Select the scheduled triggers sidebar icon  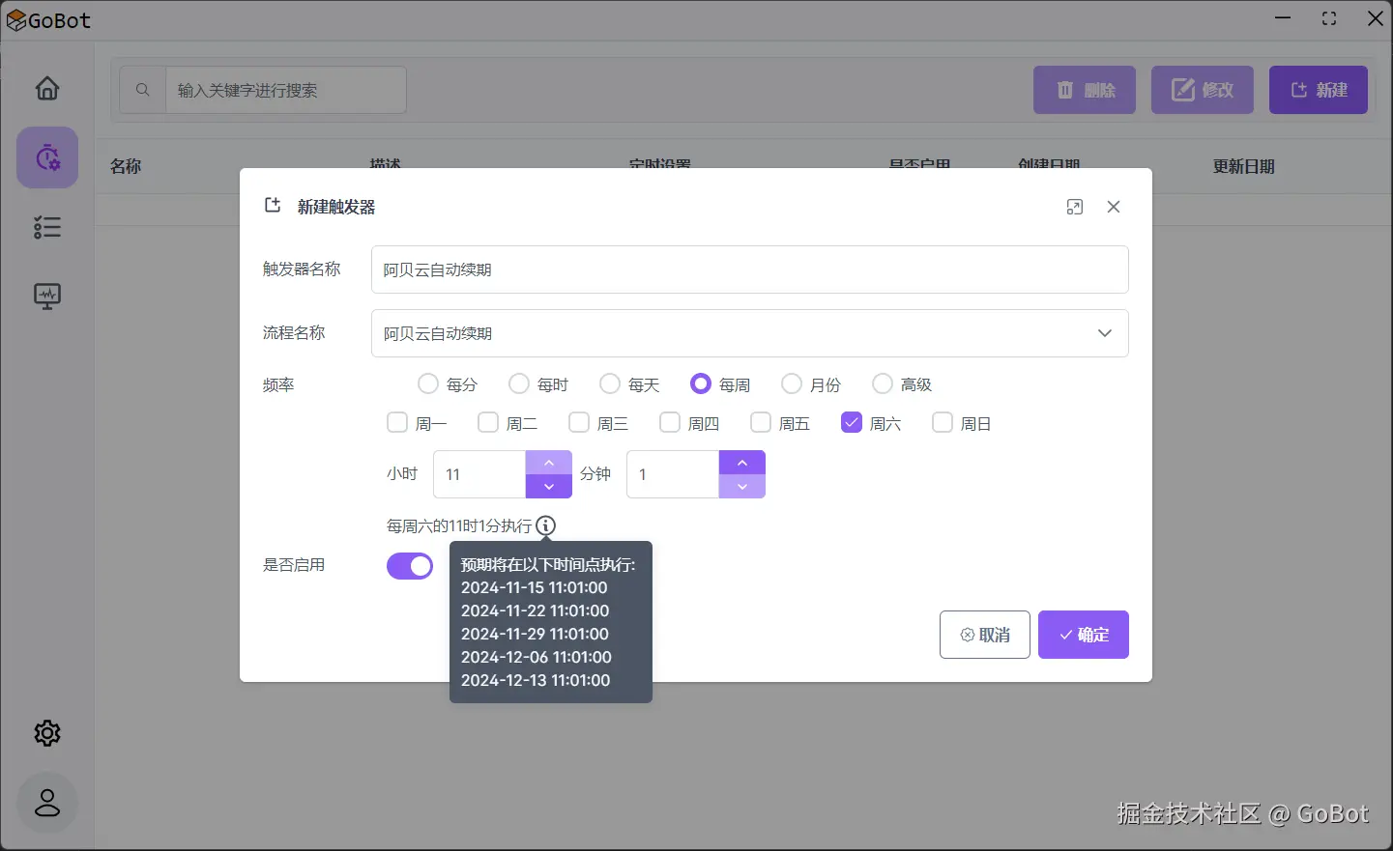[x=46, y=156]
